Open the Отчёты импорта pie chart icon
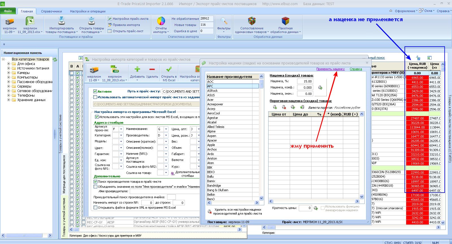This screenshot has width=452, height=244. (161, 21)
